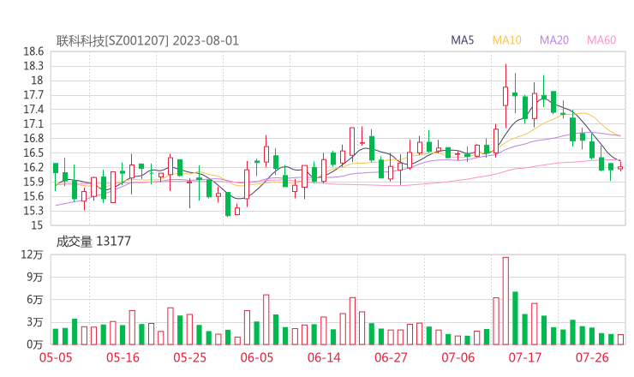Click the 成交量 13177 volume label
Image resolution: width=634 pixels, height=377 pixels.
coord(93,242)
